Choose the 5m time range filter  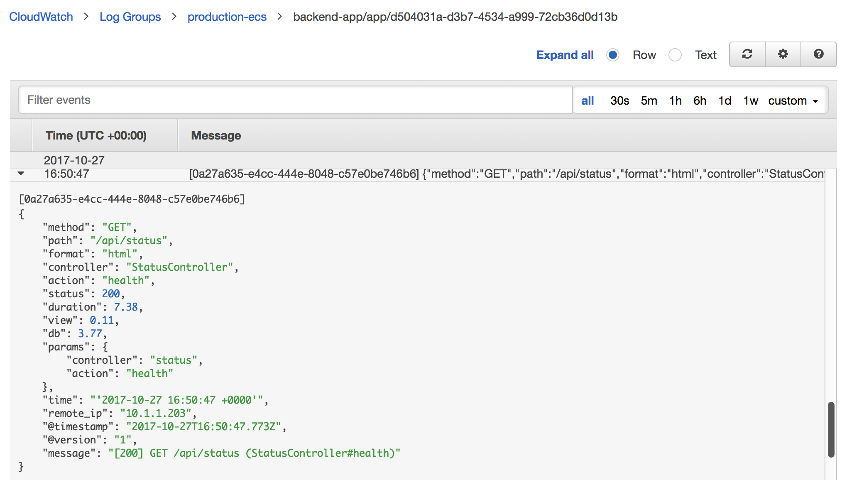pos(649,100)
